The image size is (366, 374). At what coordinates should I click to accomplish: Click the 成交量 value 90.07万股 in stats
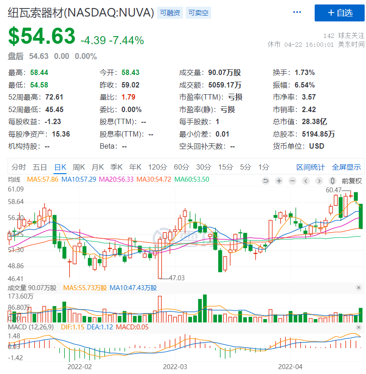click(225, 72)
